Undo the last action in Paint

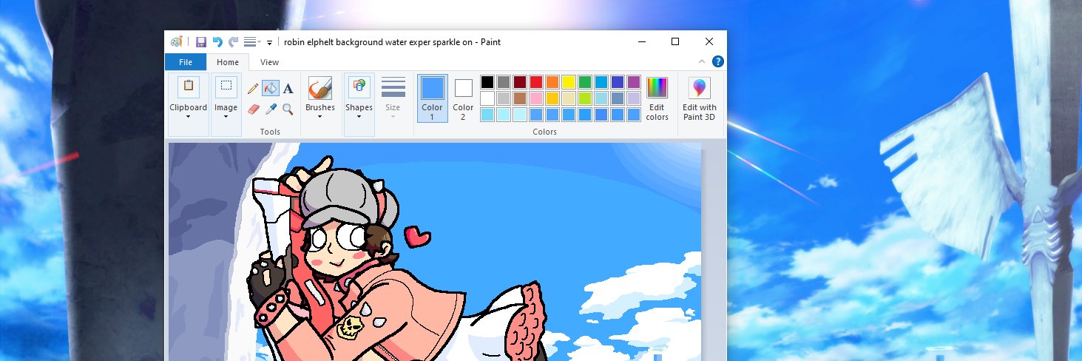point(217,42)
